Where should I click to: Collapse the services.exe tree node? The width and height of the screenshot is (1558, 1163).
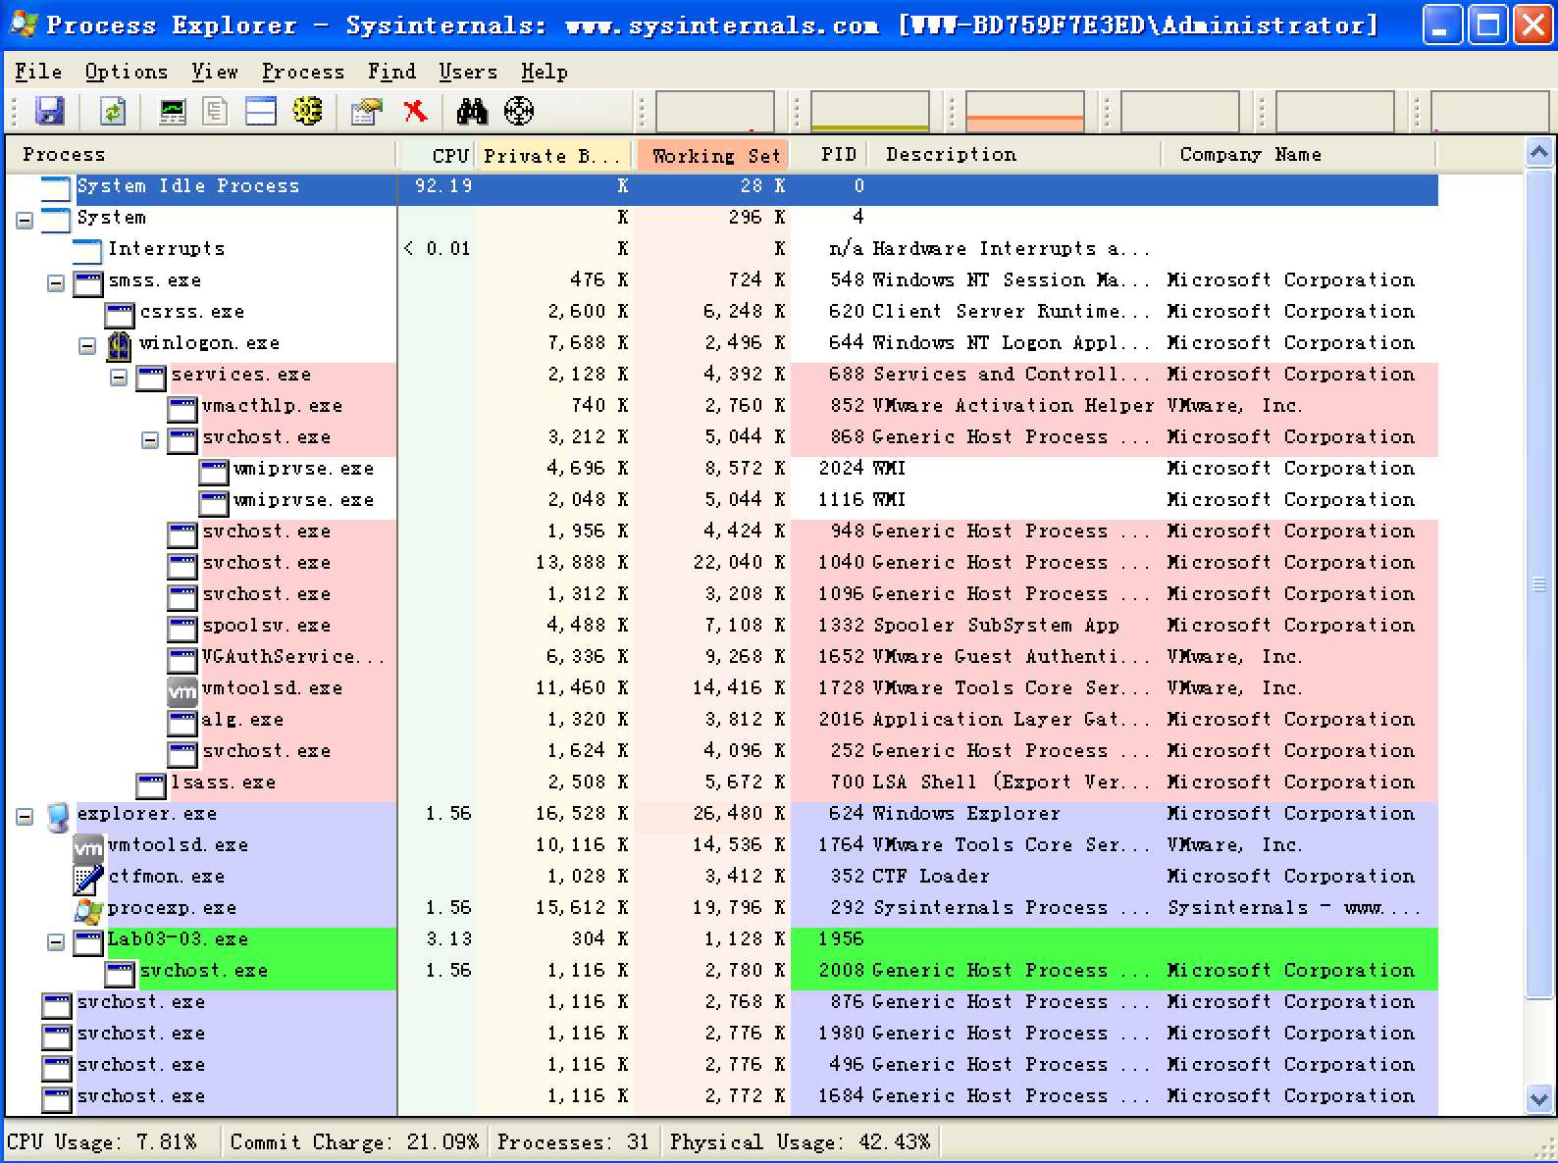119,377
